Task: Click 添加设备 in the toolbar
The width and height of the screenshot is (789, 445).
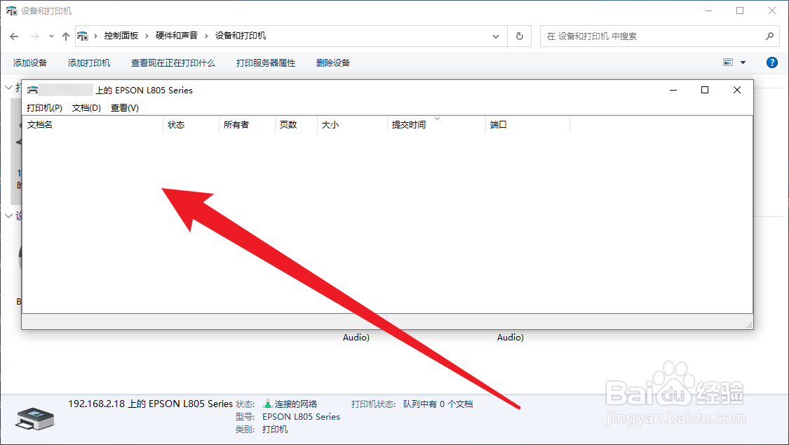Action: 30,63
